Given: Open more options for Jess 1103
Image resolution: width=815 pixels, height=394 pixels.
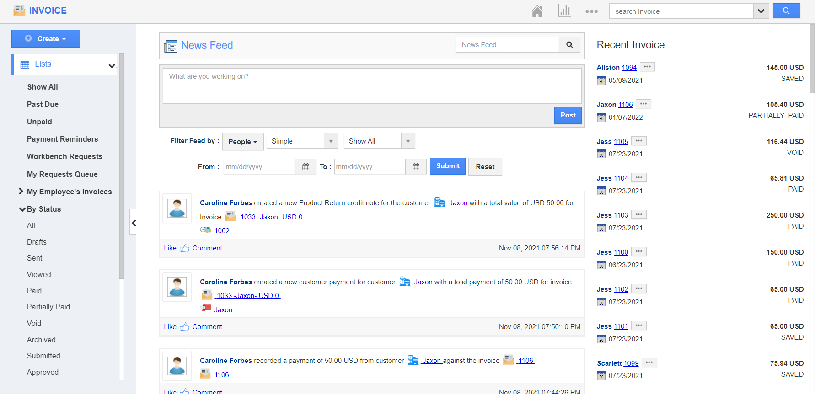Looking at the screenshot, I should [639, 214].
